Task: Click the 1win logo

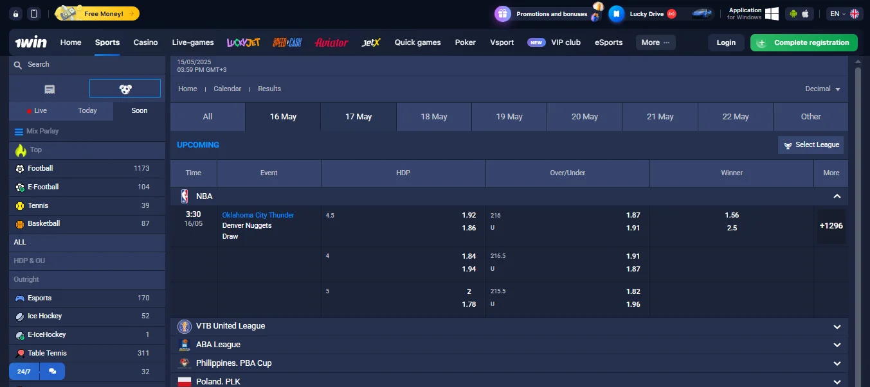Action: [31, 42]
